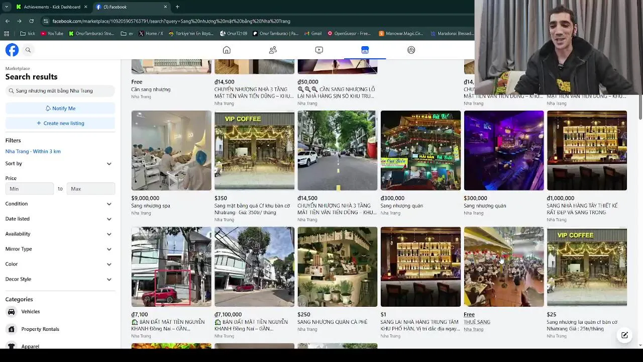This screenshot has width=643, height=362.
Task: Open the Apparel category link
Action: 30,346
